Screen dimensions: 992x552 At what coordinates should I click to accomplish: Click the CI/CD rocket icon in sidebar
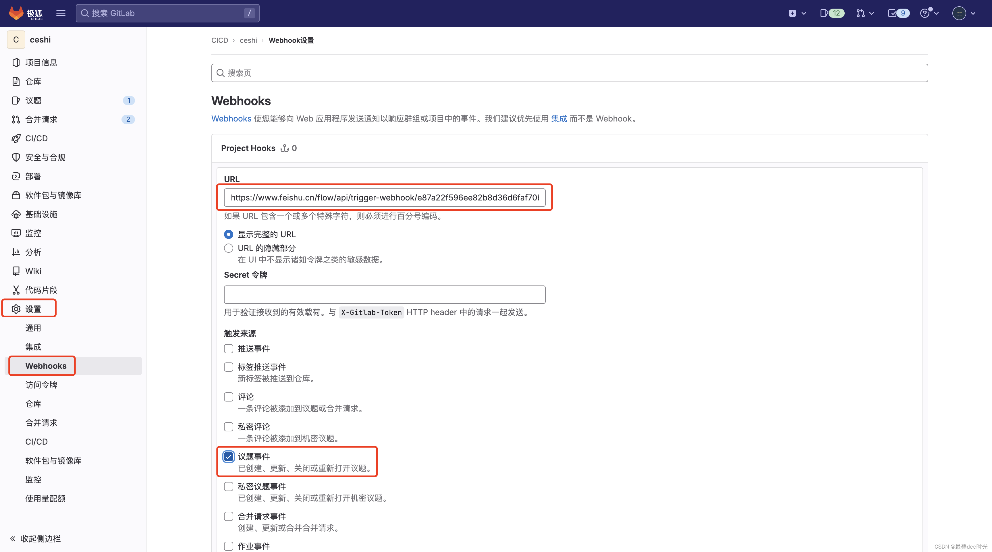16,138
